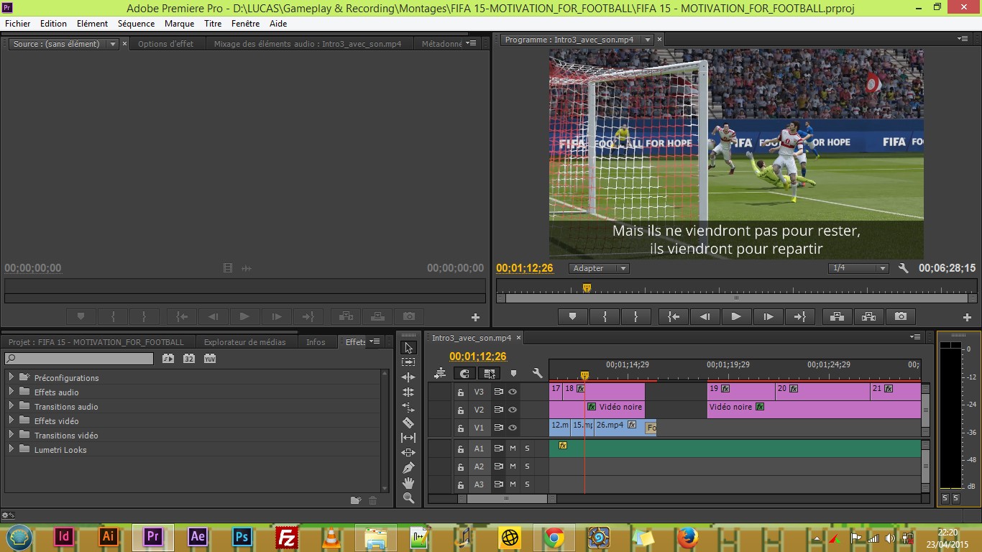Expand the Lumetri Looks folder

12,448
